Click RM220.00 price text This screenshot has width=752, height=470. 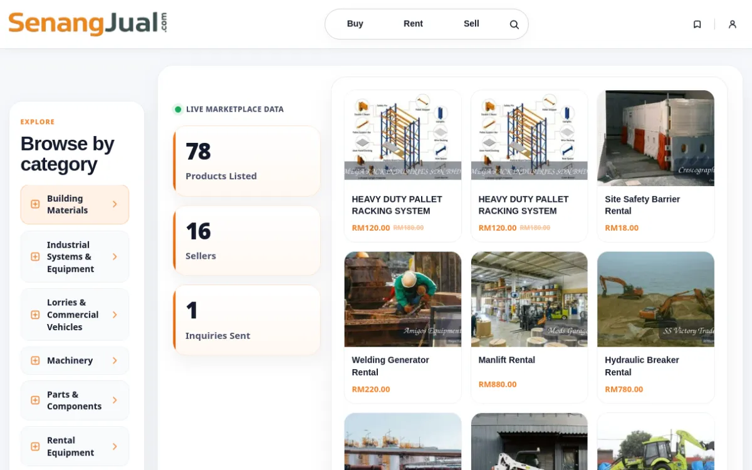click(x=371, y=389)
